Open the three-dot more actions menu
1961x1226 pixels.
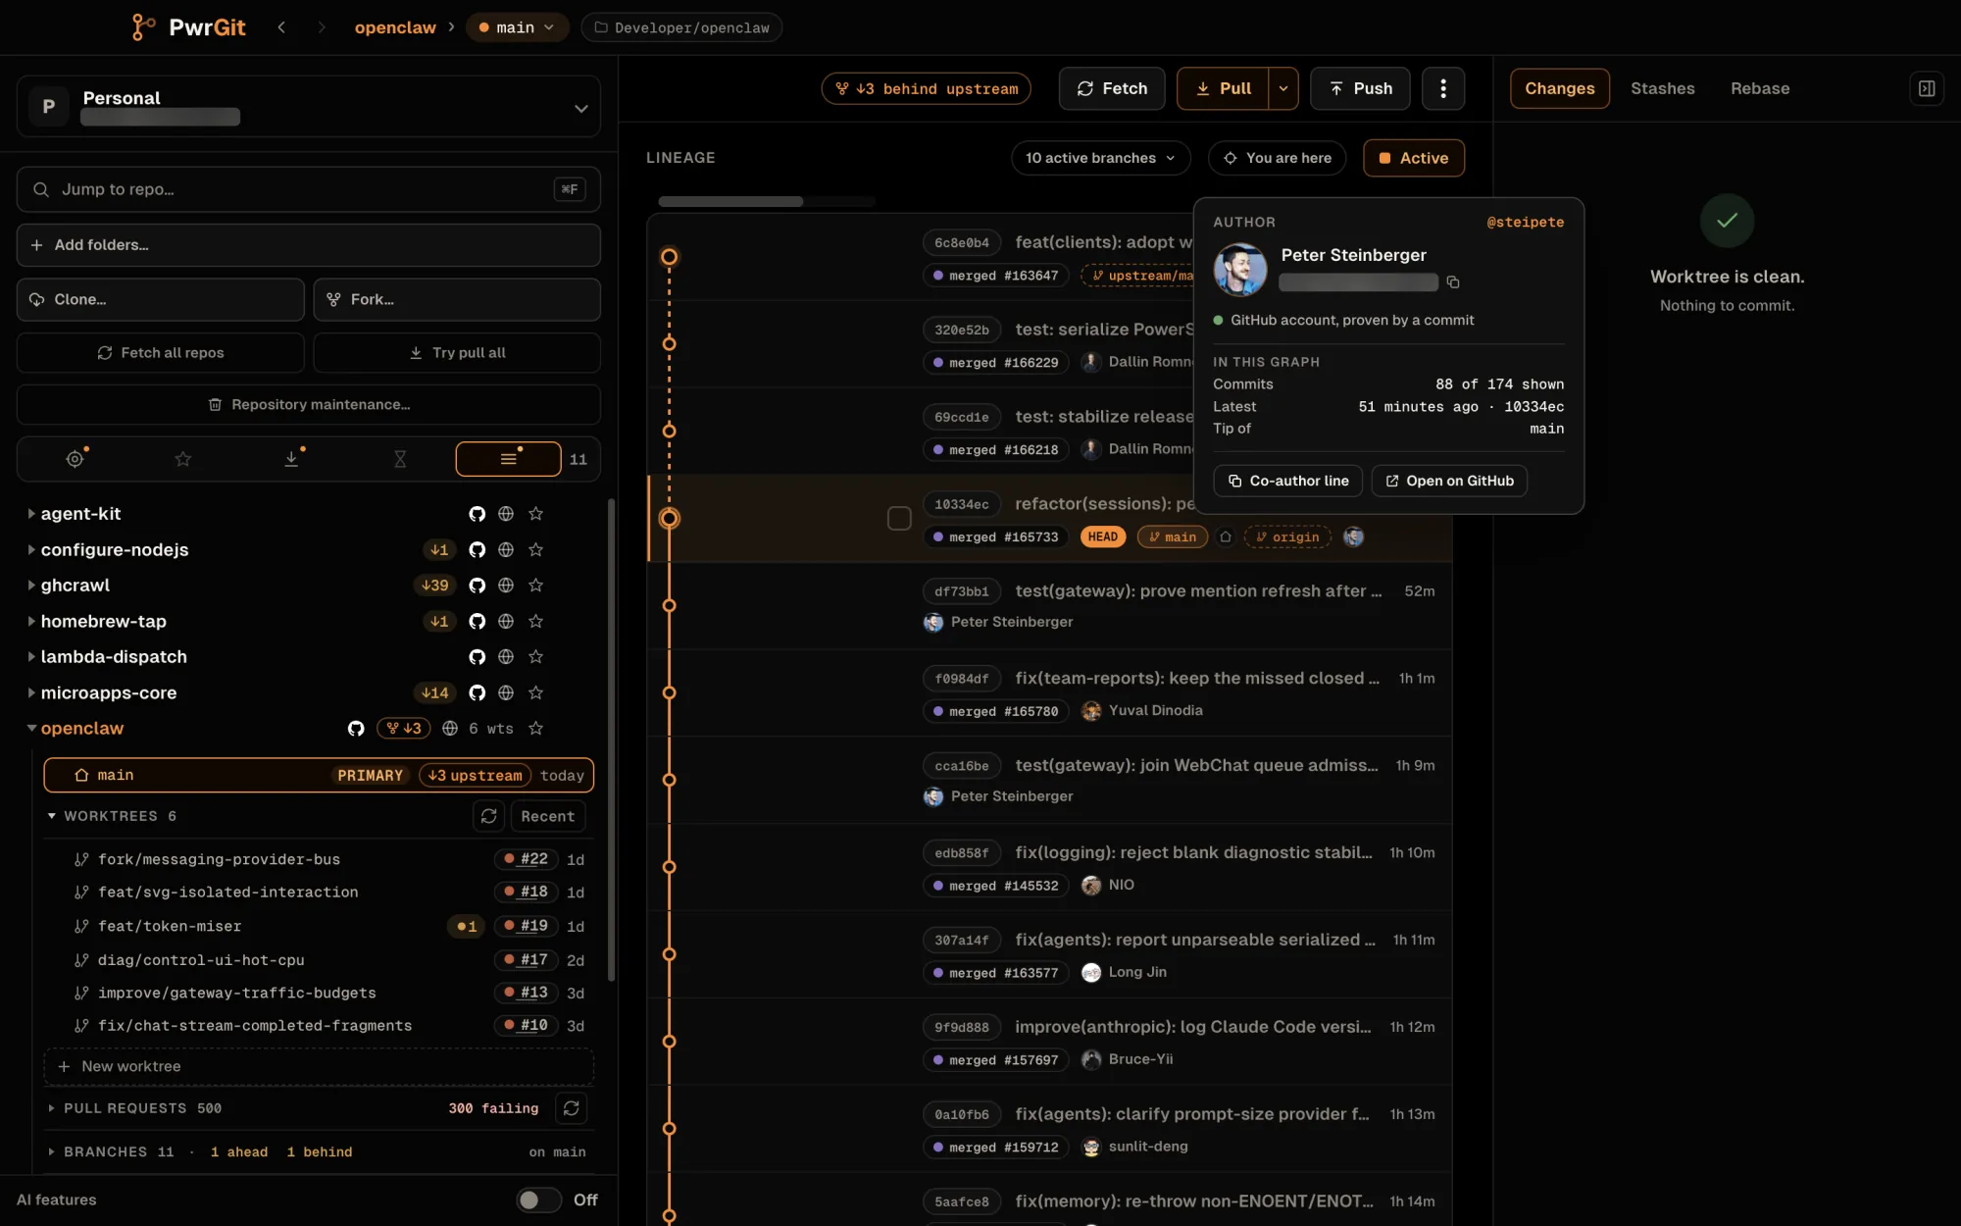coord(1442,88)
